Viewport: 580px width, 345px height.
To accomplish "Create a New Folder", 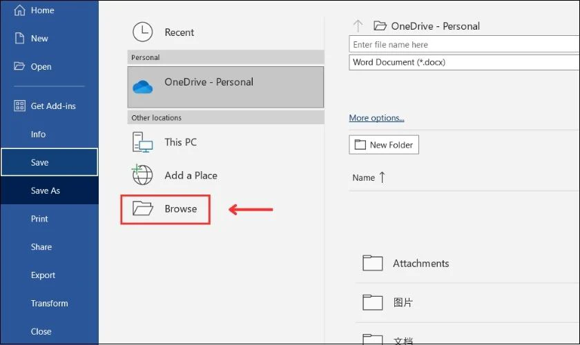I will point(384,145).
